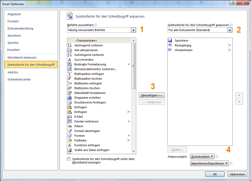Select the Benutzerdefiniertes Sortieren icon
The image size is (251, 181).
point(70,69)
